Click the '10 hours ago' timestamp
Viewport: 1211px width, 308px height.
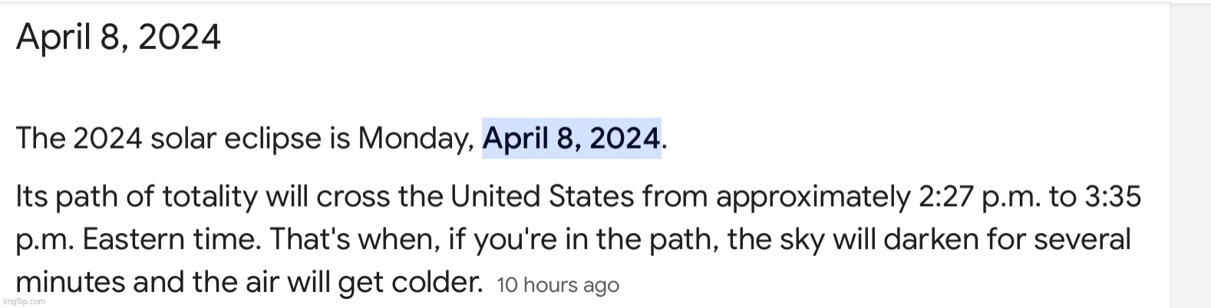(x=558, y=286)
